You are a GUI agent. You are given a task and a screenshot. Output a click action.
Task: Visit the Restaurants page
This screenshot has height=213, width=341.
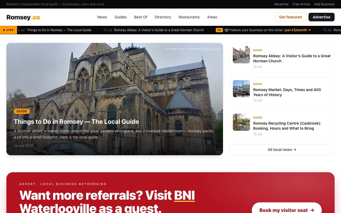[x=189, y=17]
